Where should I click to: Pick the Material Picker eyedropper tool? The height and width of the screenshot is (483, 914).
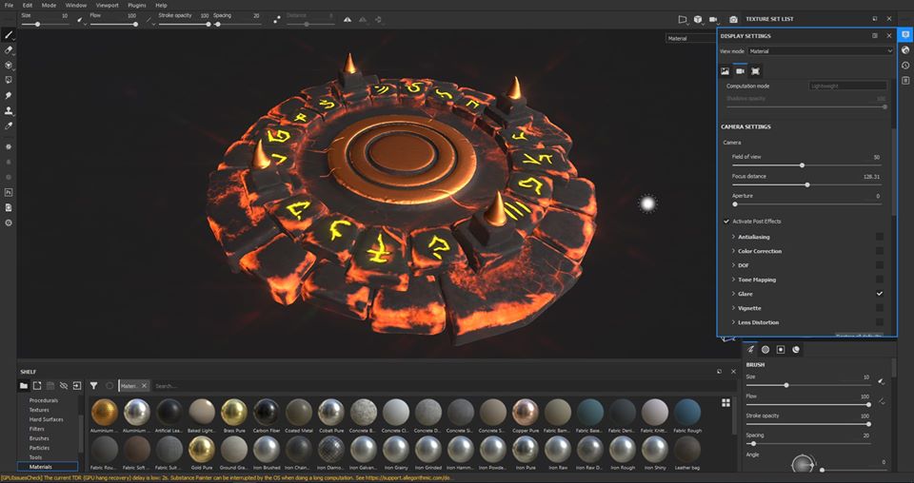[x=9, y=126]
